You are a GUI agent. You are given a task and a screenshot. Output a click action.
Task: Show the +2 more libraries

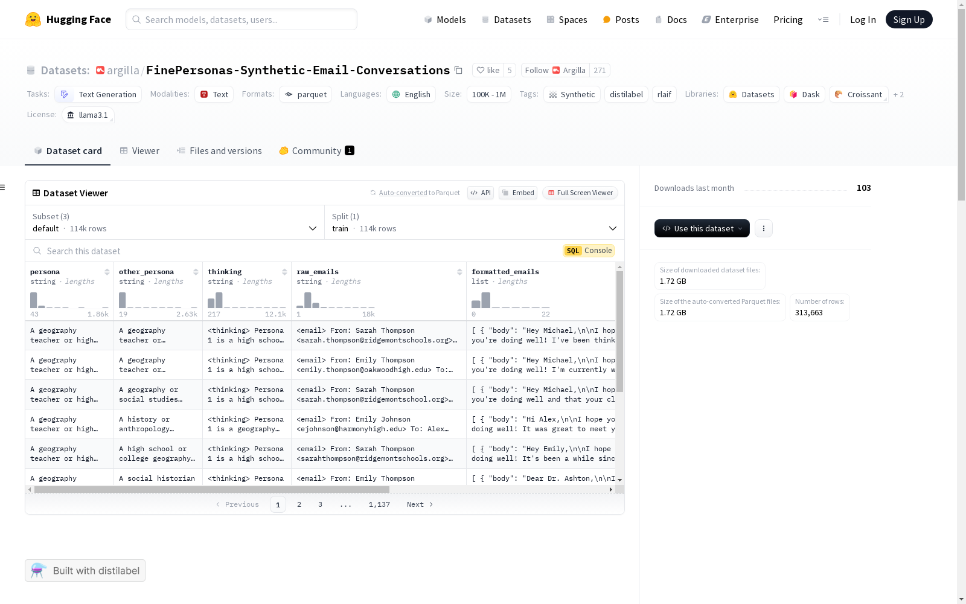coord(898,94)
